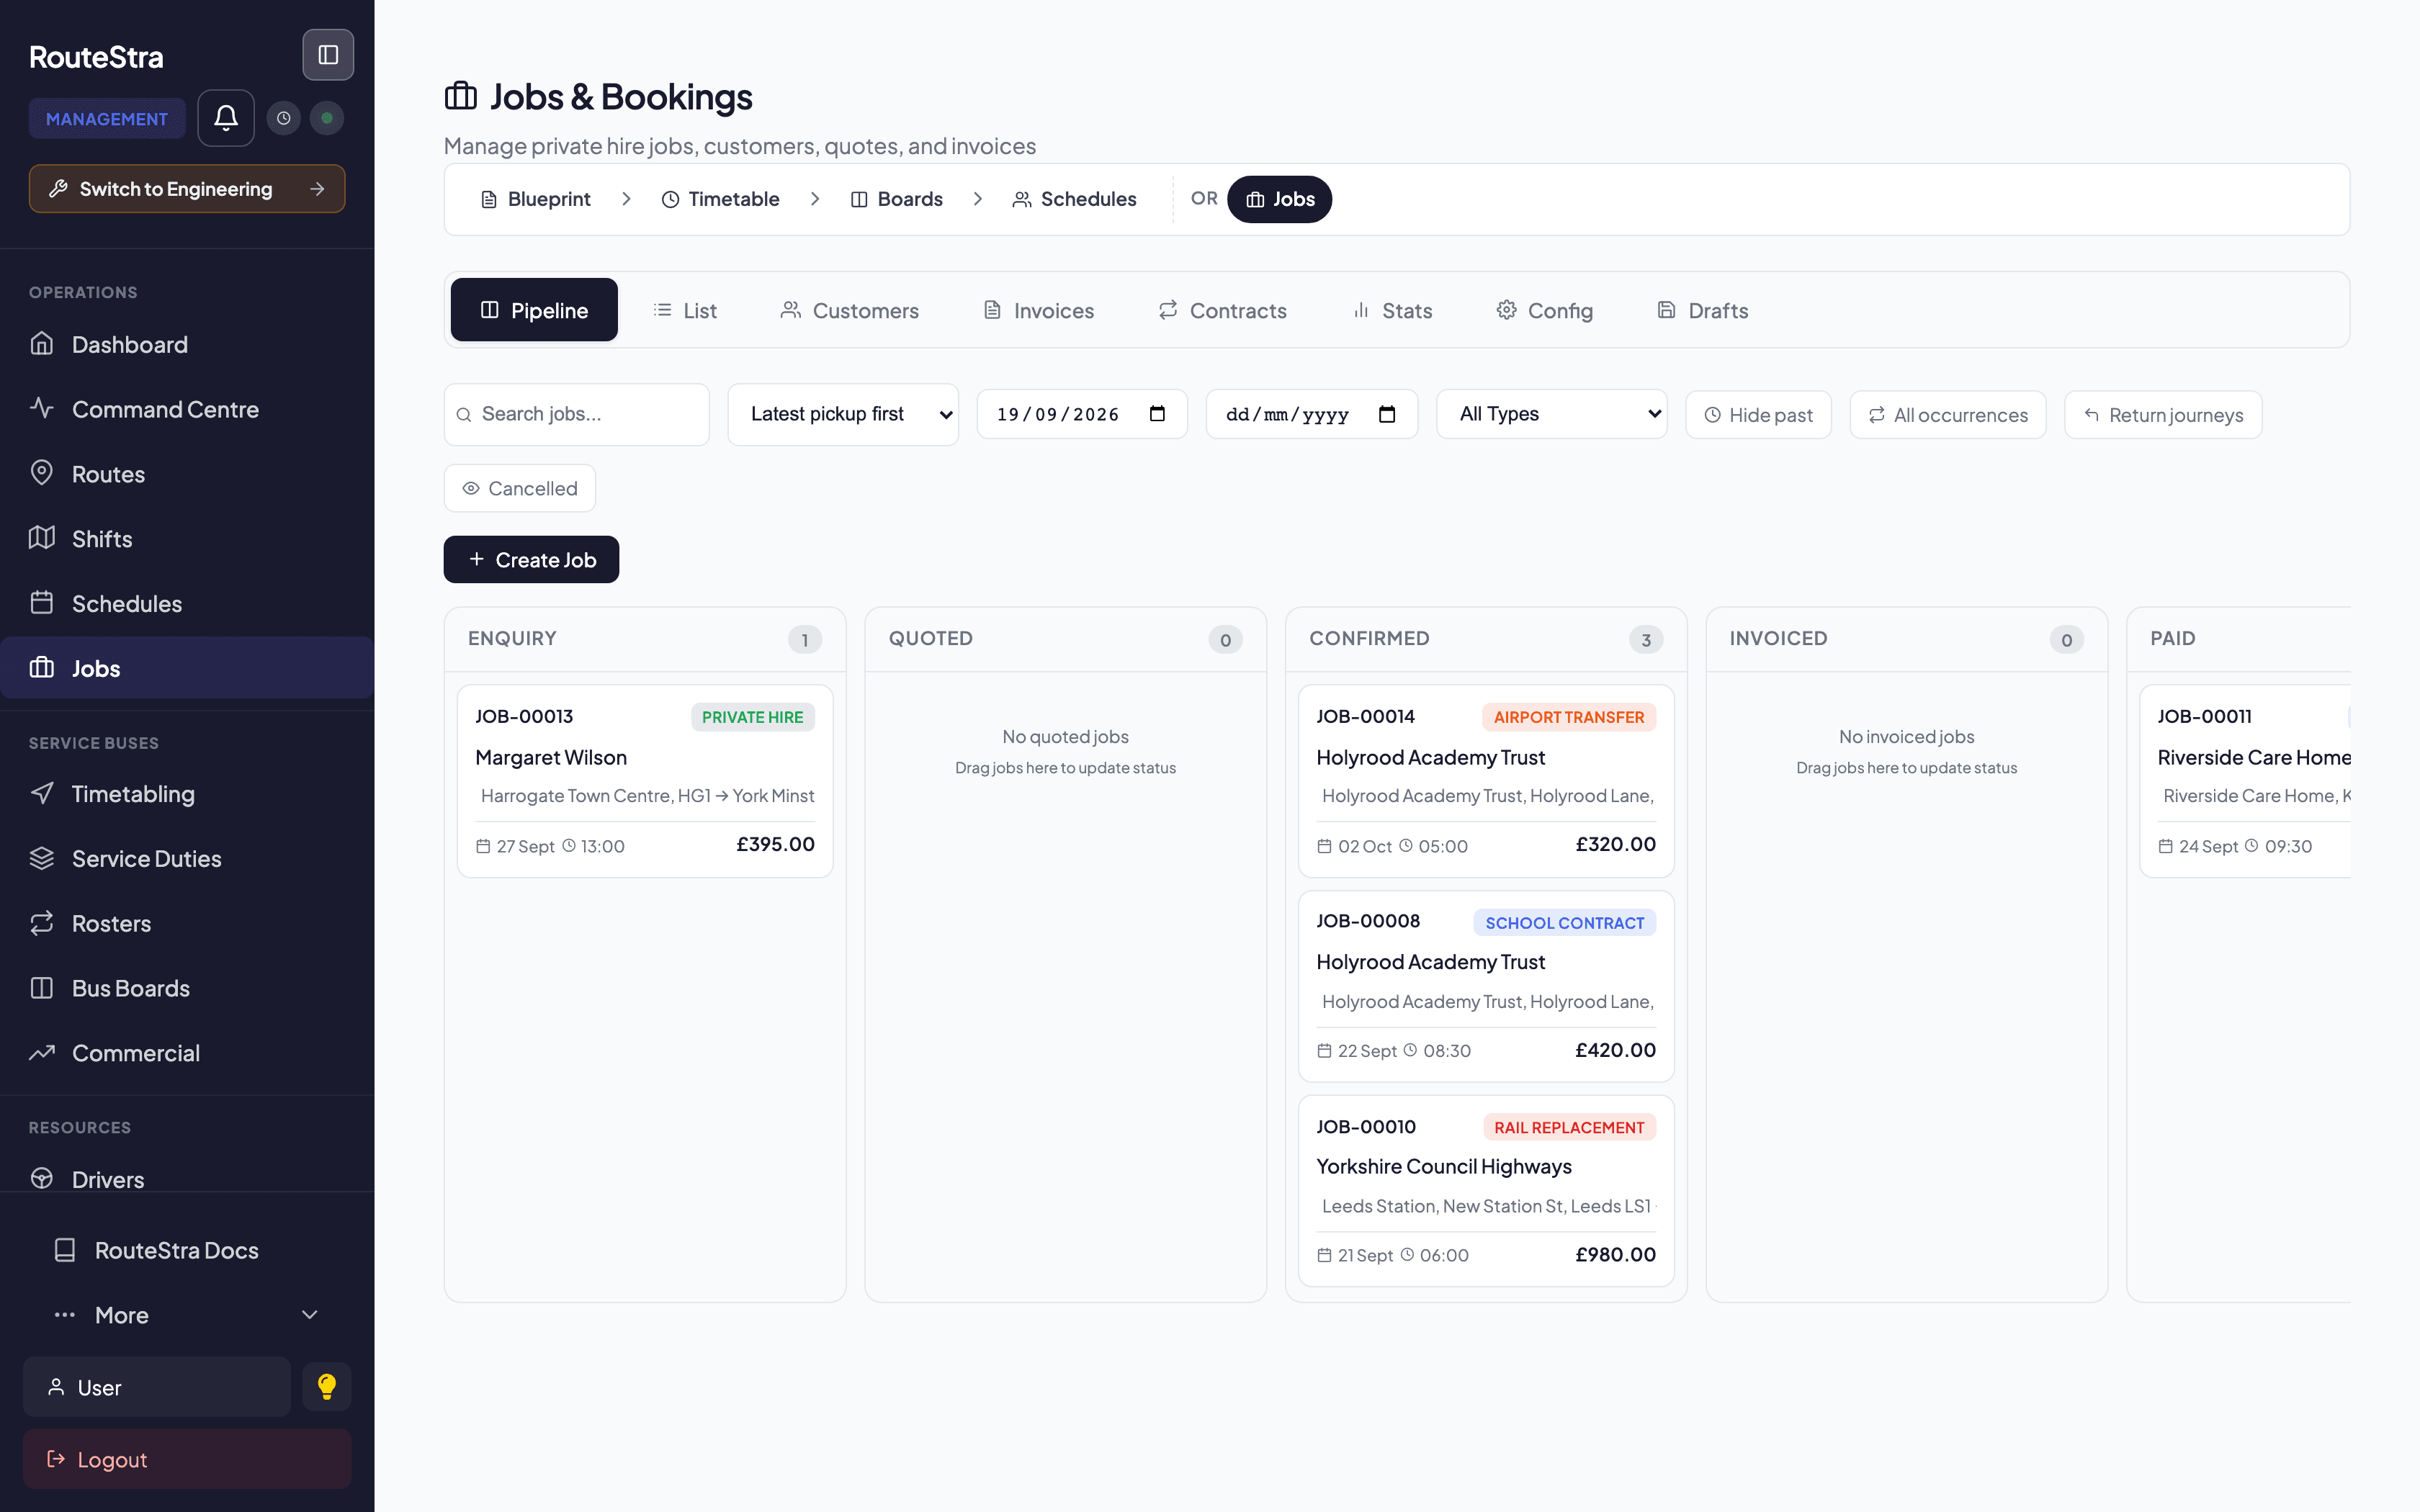Open Timetabling section
This screenshot has width=2420, height=1512.
click(x=187, y=794)
